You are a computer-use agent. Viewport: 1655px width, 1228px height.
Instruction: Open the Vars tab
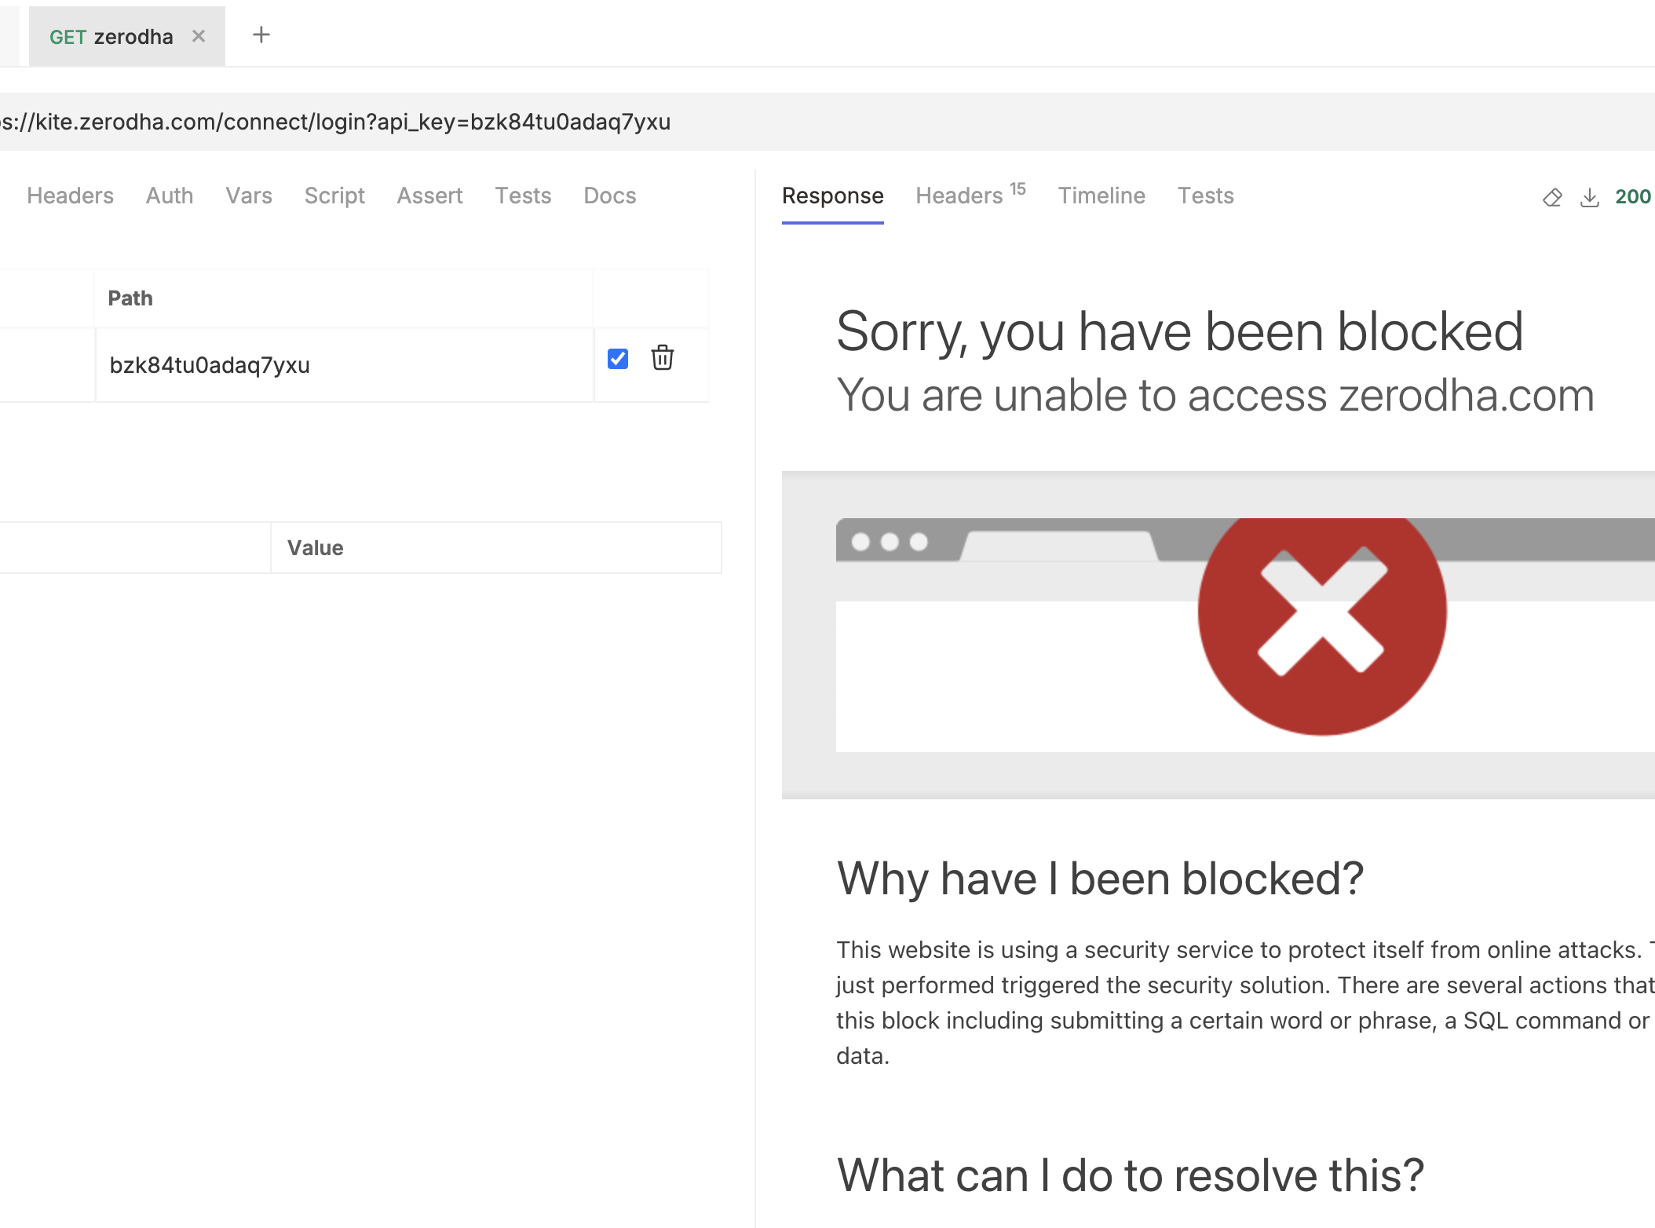pos(249,196)
